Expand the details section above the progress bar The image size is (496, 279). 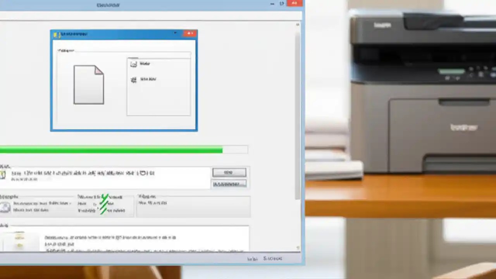coord(5,166)
